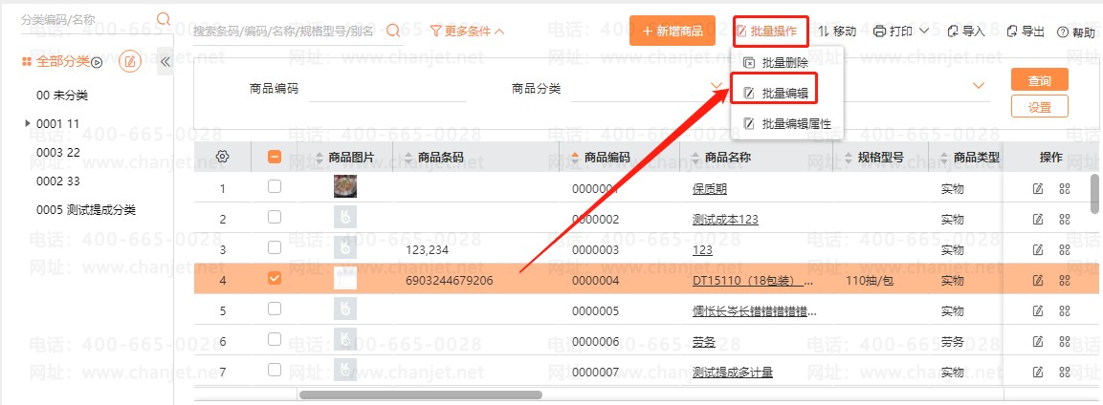Check the checkbox for row 1
Screen dimensions: 1103x405
pos(275,186)
